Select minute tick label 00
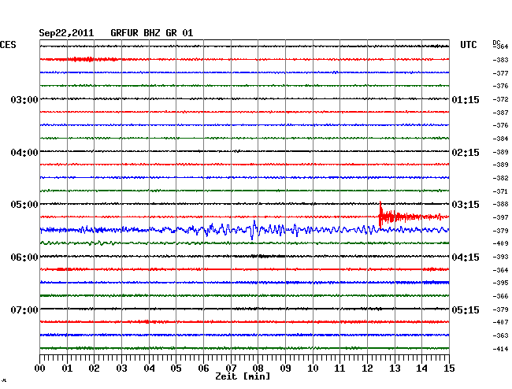 40,369
